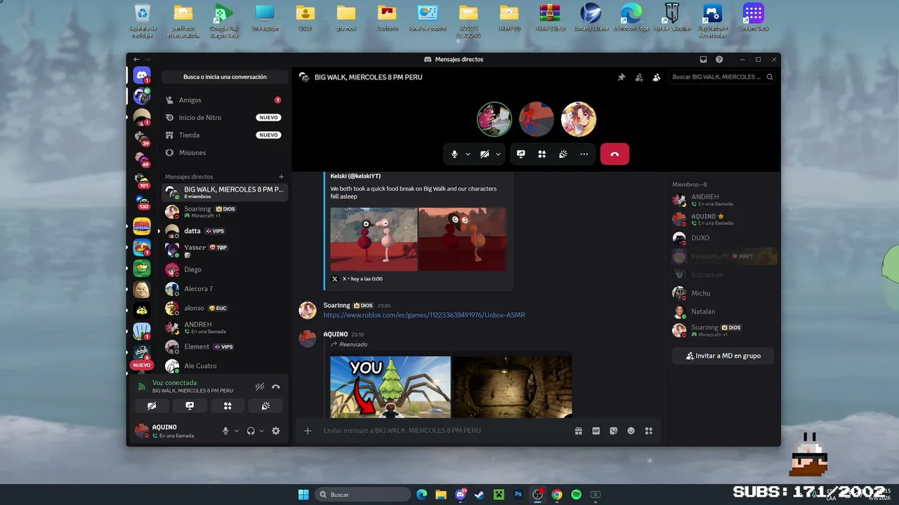899x505 pixels.
Task: Open the help icon in title bar
Action: pos(719,60)
